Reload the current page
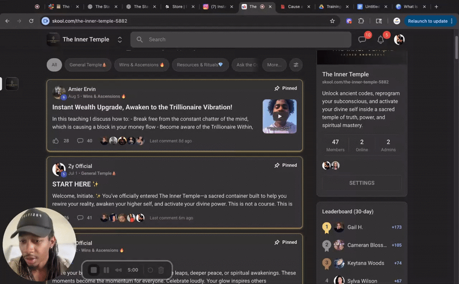 point(31,21)
